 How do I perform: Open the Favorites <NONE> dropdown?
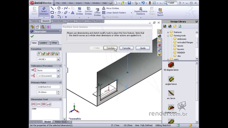58,59
